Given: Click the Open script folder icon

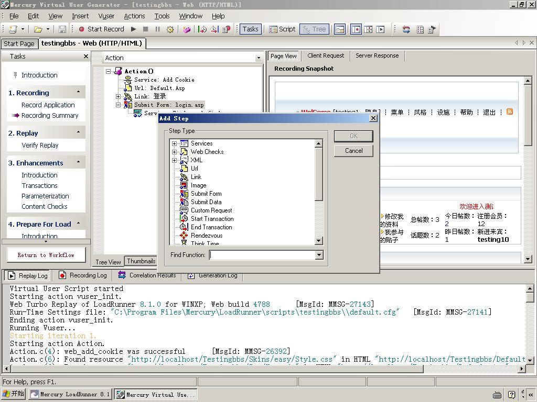Looking at the screenshot, I should [38, 29].
